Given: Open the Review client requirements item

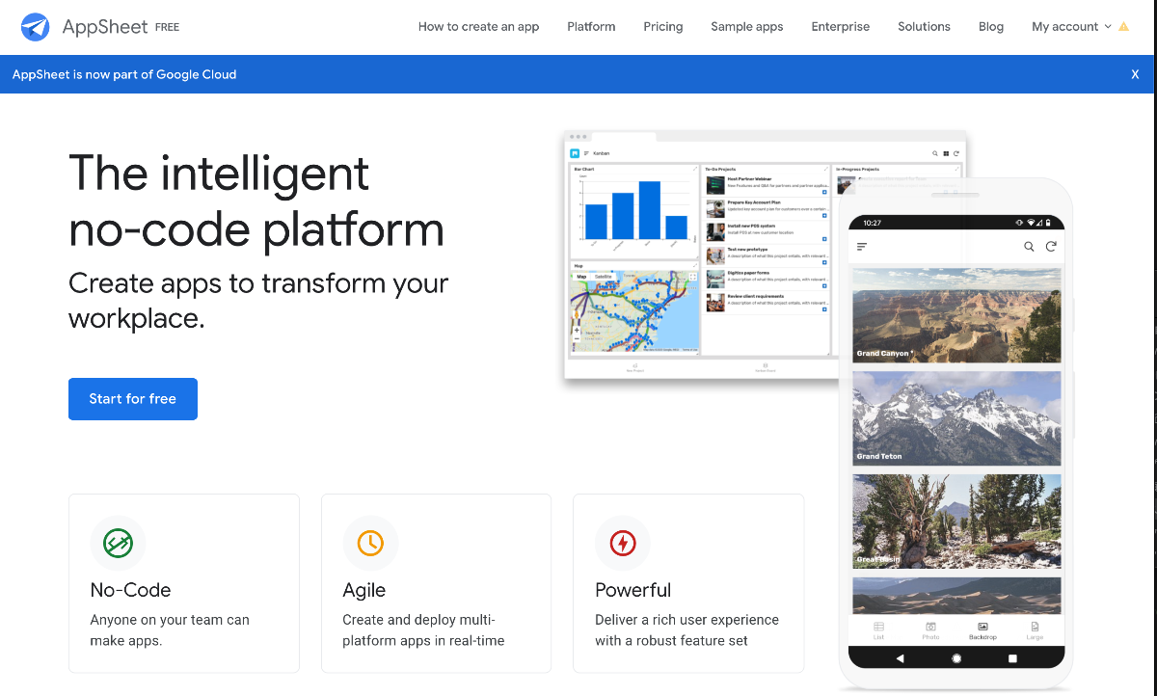Looking at the screenshot, I should (767, 303).
